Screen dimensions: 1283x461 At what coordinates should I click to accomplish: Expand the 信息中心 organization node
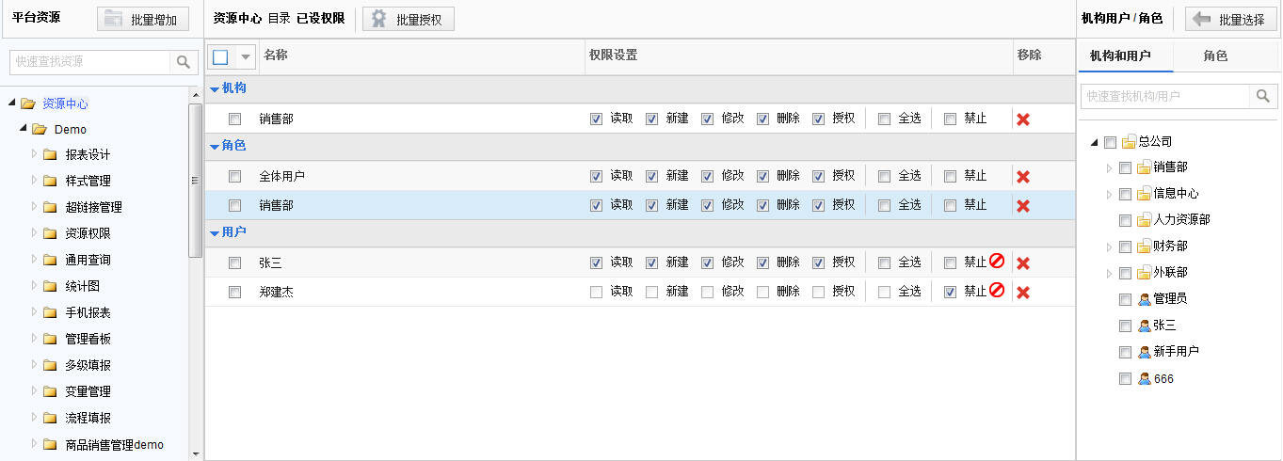[x=1109, y=194]
